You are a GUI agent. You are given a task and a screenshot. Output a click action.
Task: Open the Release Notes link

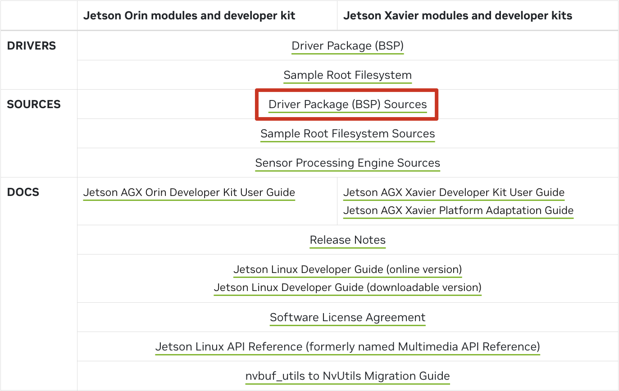click(x=347, y=240)
